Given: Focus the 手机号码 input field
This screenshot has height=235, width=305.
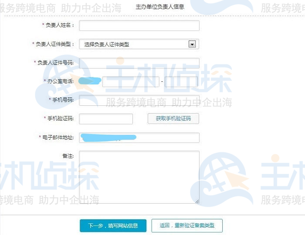Looking at the screenshot, I should tap(139, 100).
